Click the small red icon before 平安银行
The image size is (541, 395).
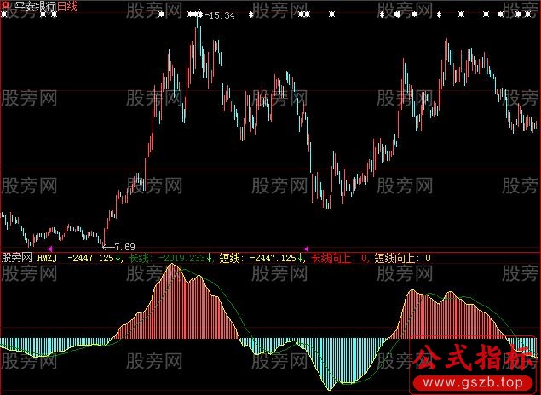(x=4, y=6)
